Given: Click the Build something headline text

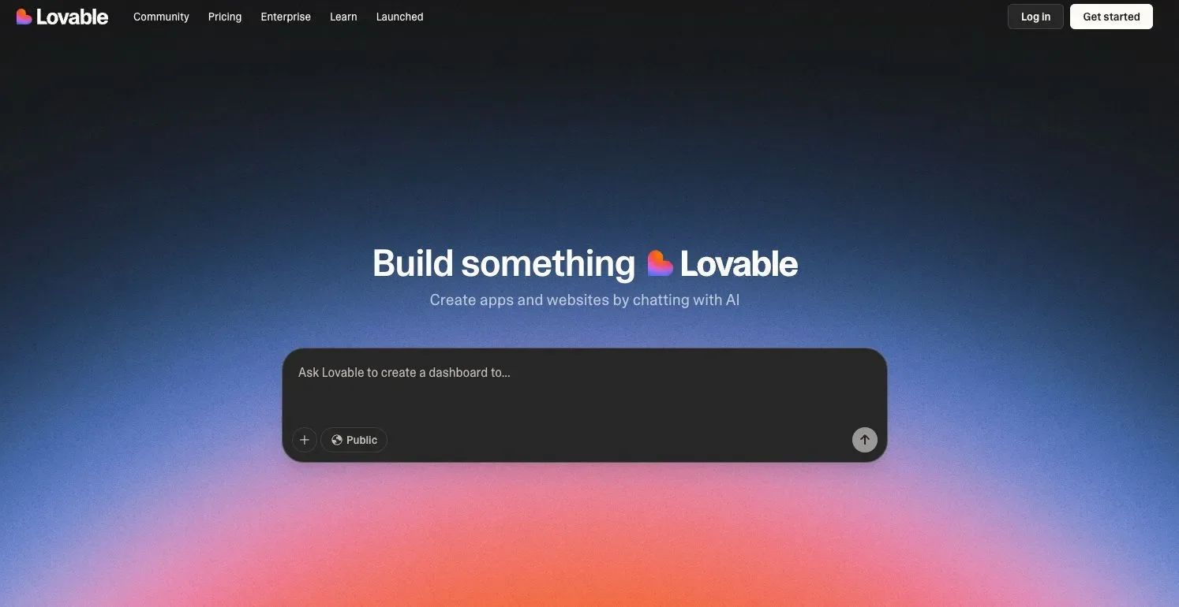Looking at the screenshot, I should (503, 263).
